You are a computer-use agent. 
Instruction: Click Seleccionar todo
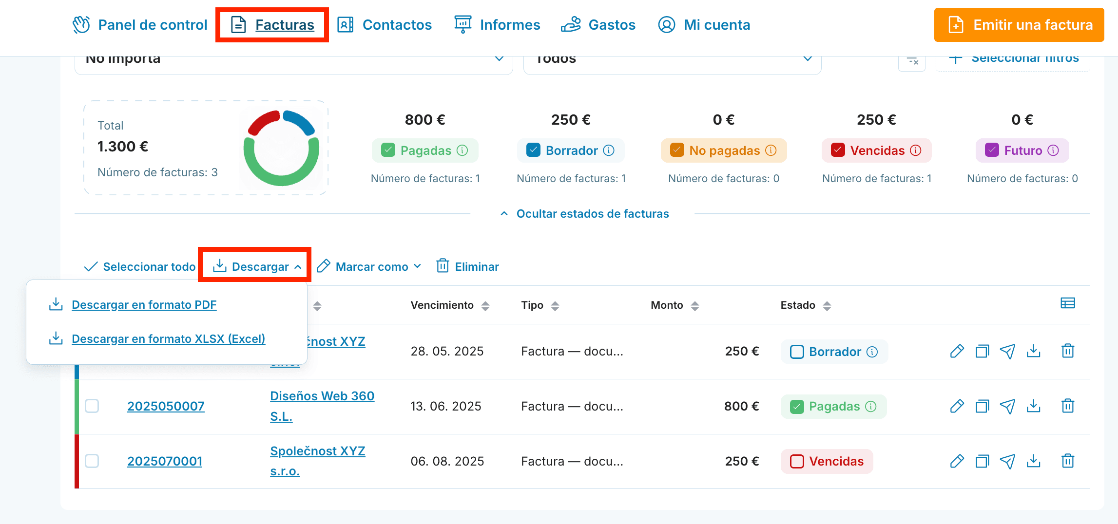pyautogui.click(x=139, y=267)
